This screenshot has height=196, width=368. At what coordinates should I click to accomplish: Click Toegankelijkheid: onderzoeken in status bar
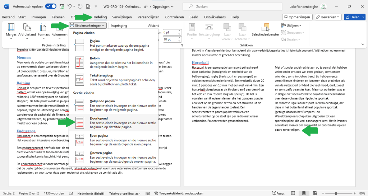pyautogui.click(x=179, y=193)
